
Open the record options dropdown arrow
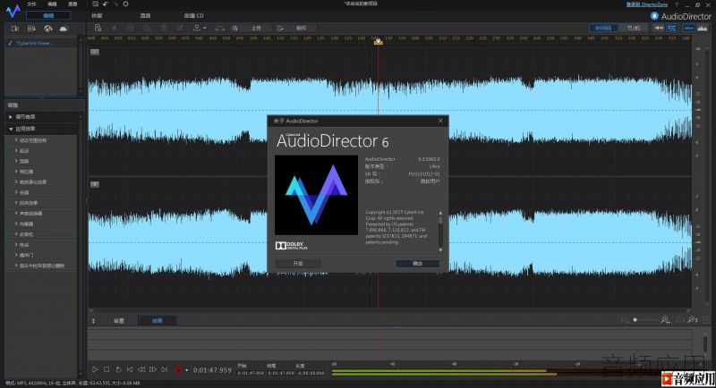[186, 370]
